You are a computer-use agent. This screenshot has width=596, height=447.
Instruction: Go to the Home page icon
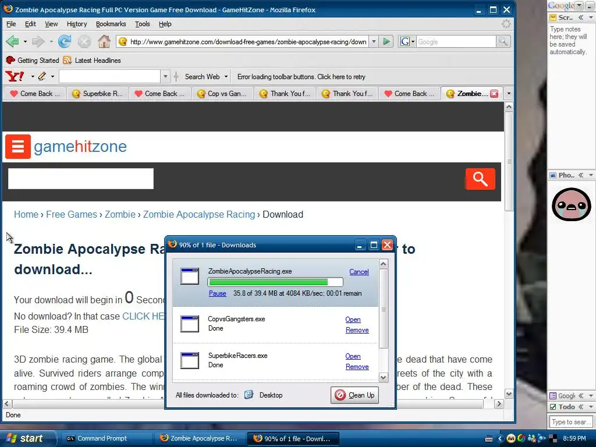tap(104, 41)
